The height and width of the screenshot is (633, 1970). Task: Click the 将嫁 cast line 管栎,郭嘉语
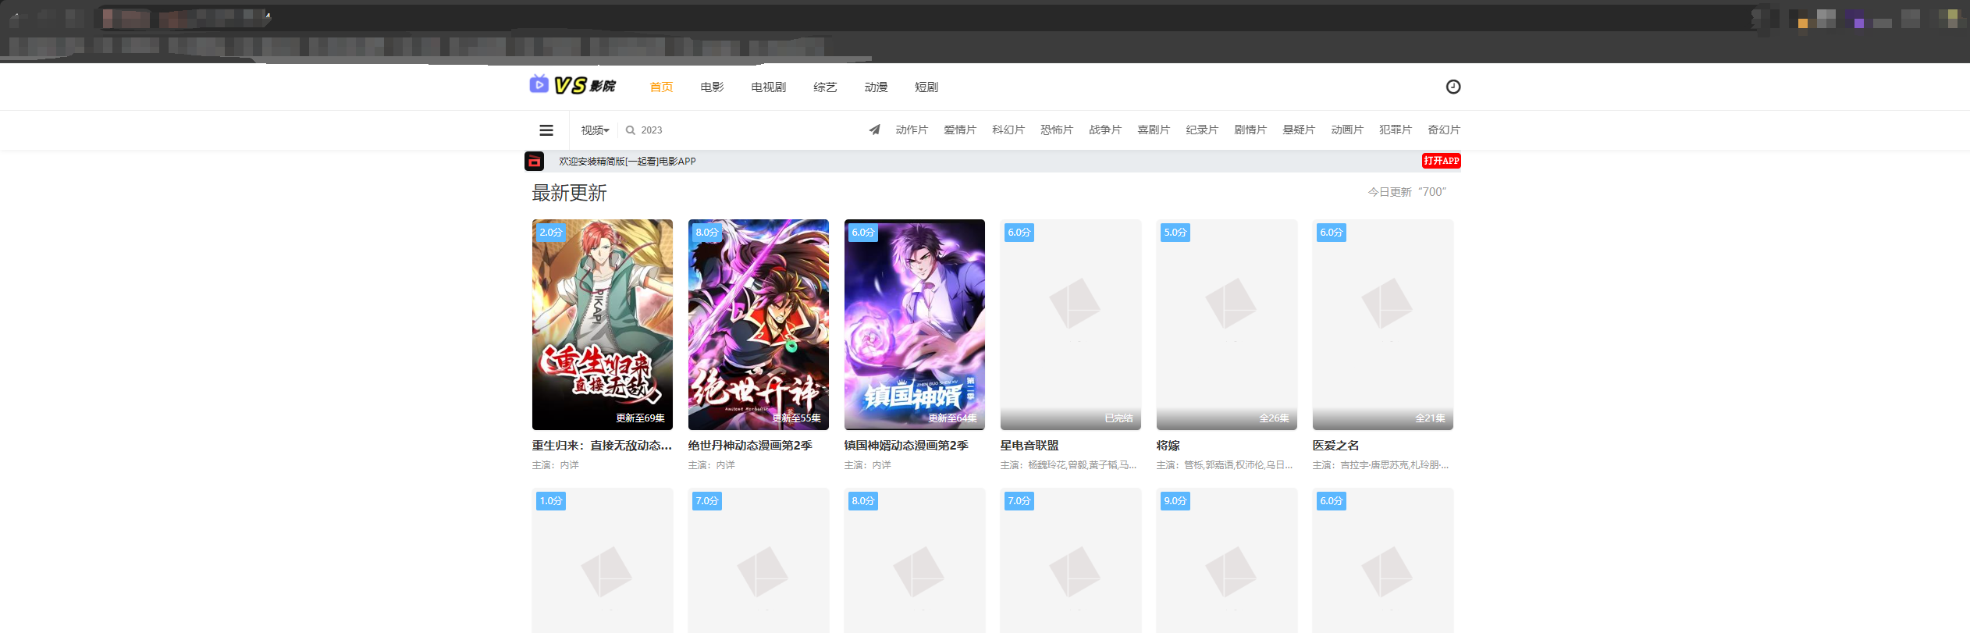click(1225, 465)
